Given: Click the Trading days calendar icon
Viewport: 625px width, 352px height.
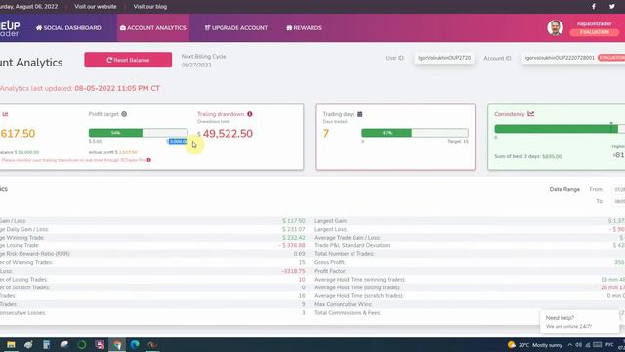Looking at the screenshot, I should (x=360, y=114).
